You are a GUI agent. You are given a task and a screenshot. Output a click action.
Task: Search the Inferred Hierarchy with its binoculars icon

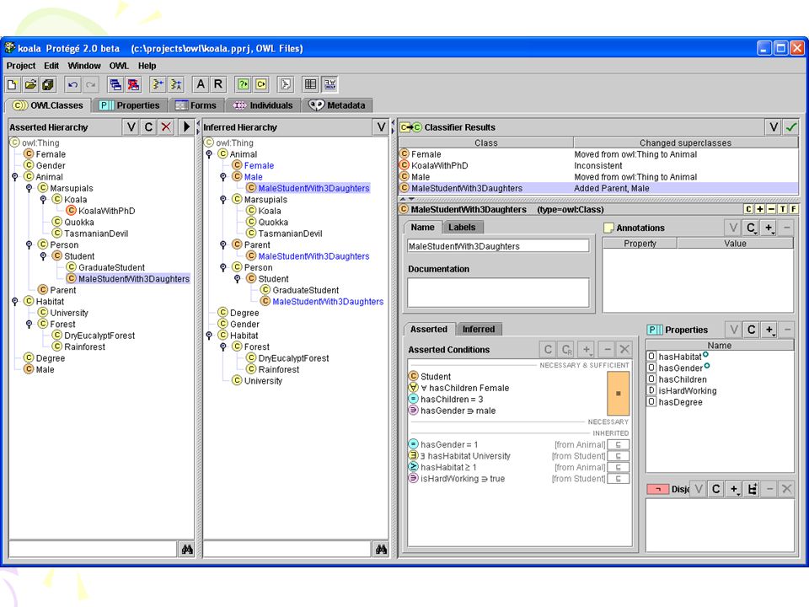point(381,549)
